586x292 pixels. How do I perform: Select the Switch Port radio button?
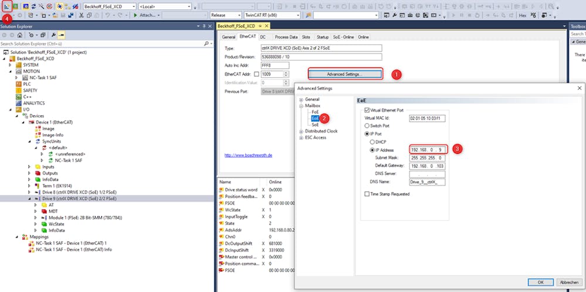click(367, 126)
